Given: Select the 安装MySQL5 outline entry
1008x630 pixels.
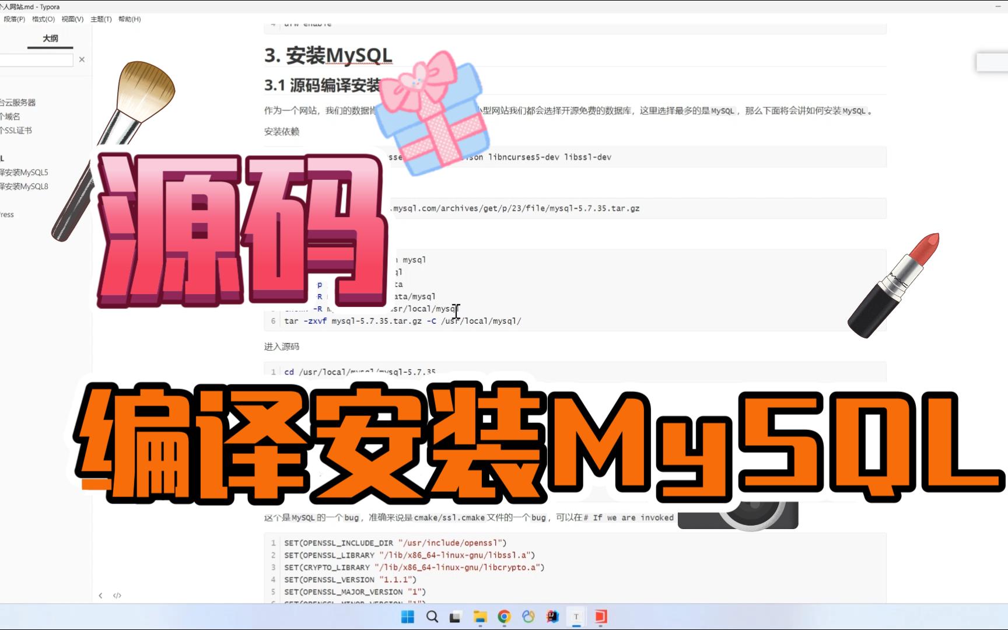Looking at the screenshot, I should point(24,173).
